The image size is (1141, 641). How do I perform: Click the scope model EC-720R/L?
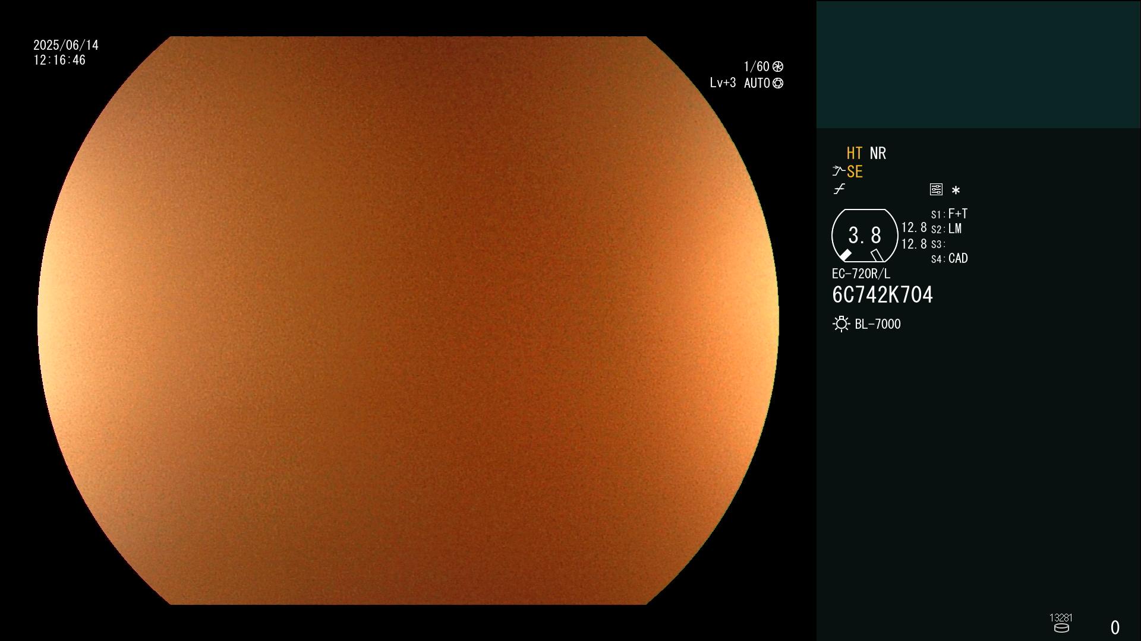(861, 274)
